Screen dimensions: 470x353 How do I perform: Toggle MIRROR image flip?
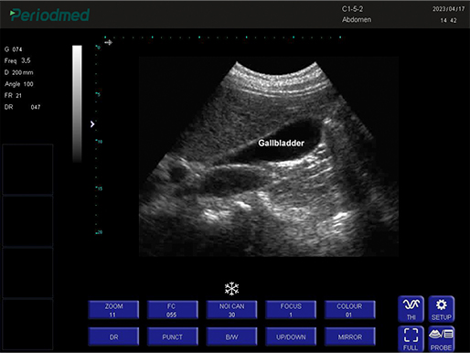coord(350,337)
